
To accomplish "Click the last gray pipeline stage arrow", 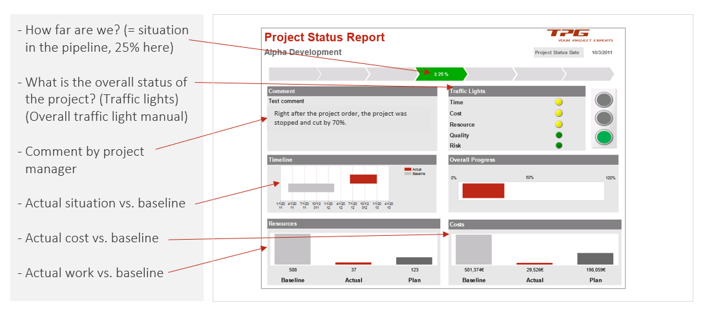I will tap(589, 74).
